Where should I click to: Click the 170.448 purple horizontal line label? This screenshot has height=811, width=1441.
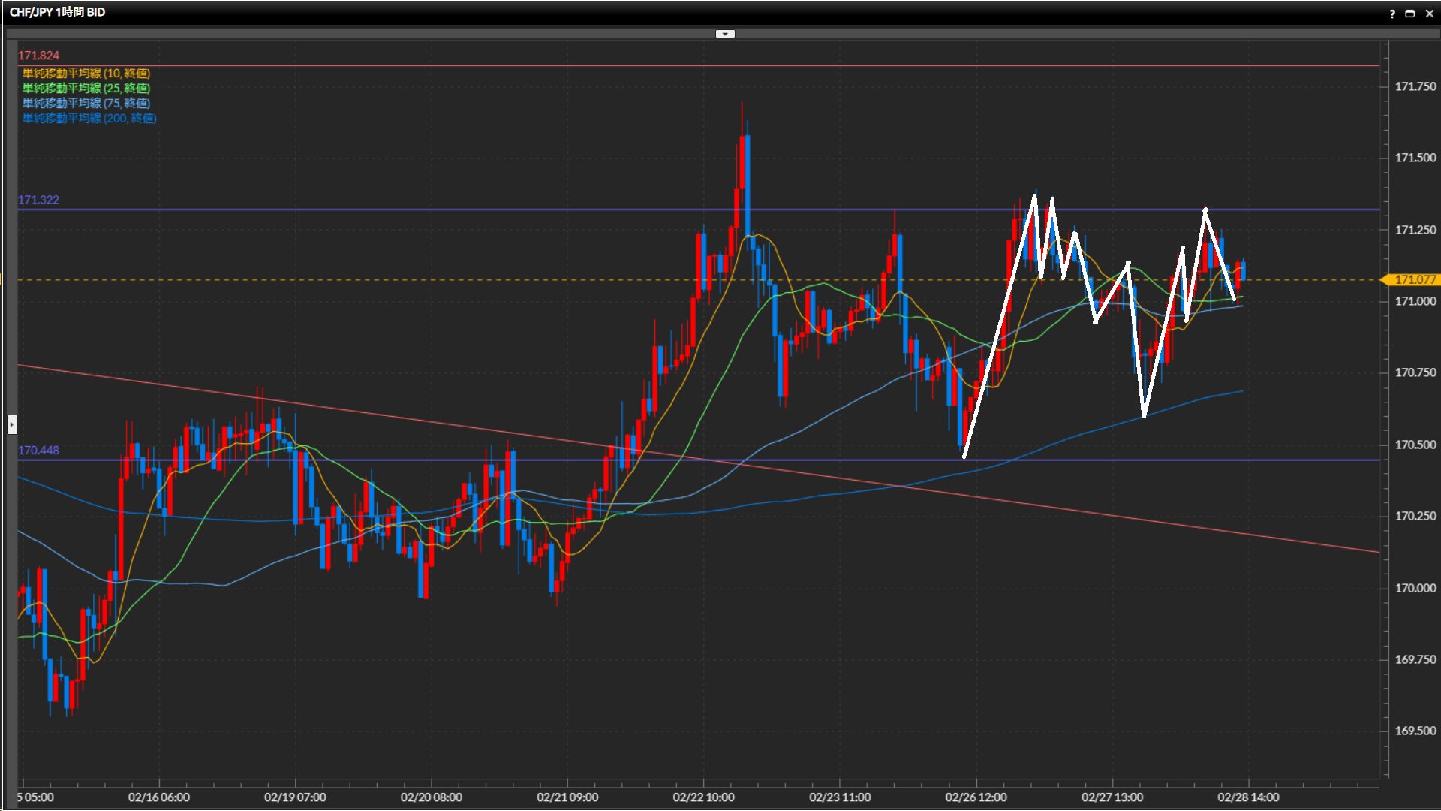(x=38, y=451)
